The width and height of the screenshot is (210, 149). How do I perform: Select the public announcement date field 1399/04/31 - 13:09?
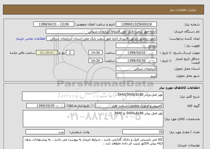(53, 24)
